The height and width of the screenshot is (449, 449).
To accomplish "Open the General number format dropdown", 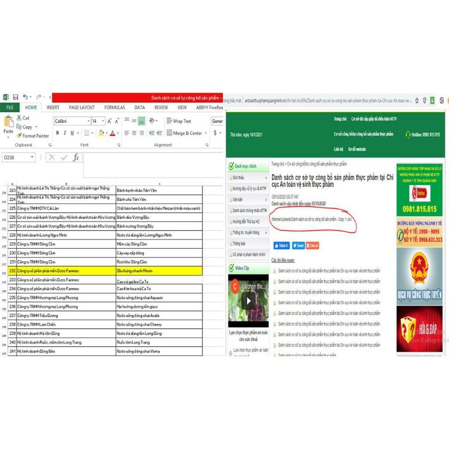I will pos(217,121).
